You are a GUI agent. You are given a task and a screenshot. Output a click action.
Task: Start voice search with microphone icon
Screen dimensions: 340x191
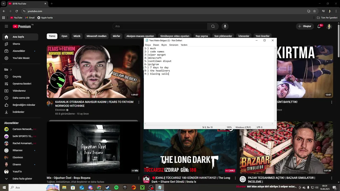click(225, 26)
